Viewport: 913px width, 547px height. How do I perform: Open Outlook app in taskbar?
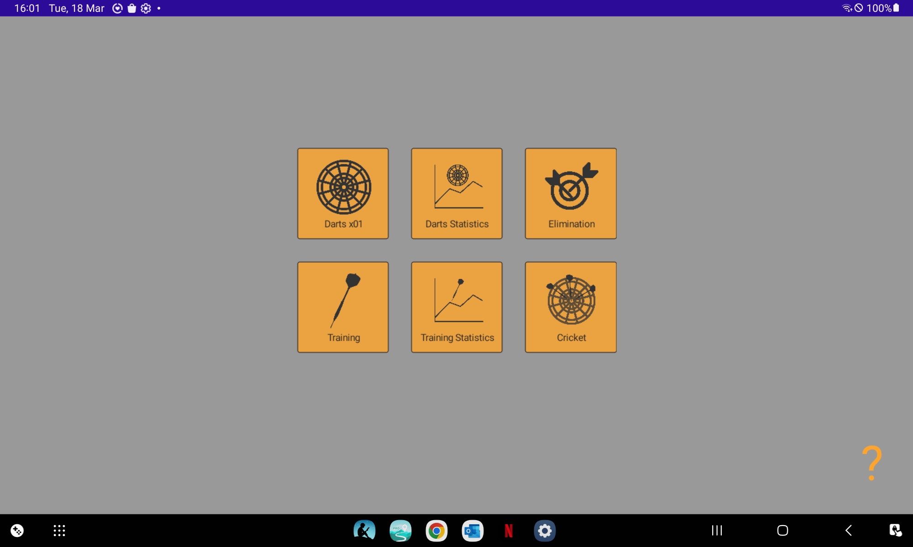(472, 531)
